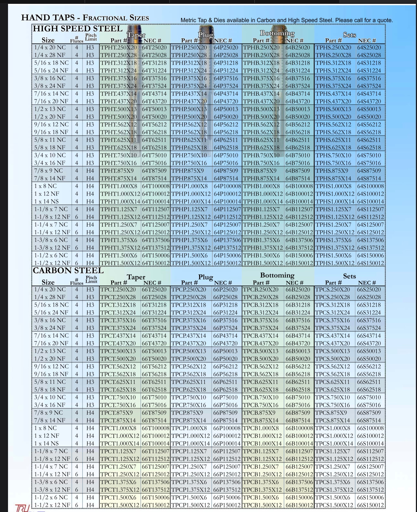The height and width of the screenshot is (512, 417).
Task: Click NEC number 66T137506
Action: 155,482
